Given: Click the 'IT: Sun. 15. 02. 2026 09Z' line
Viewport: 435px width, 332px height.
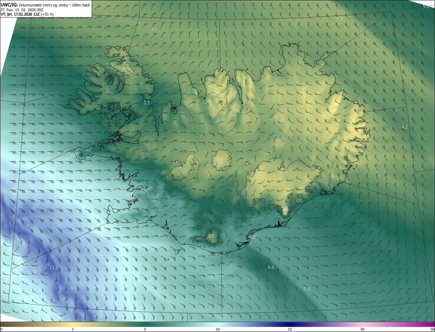Looking at the screenshot, I should pos(22,10).
